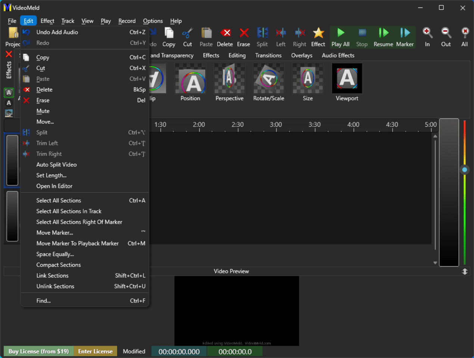Click the red X beside the Effects panel
The width and height of the screenshot is (474, 358).
[x=9, y=54]
